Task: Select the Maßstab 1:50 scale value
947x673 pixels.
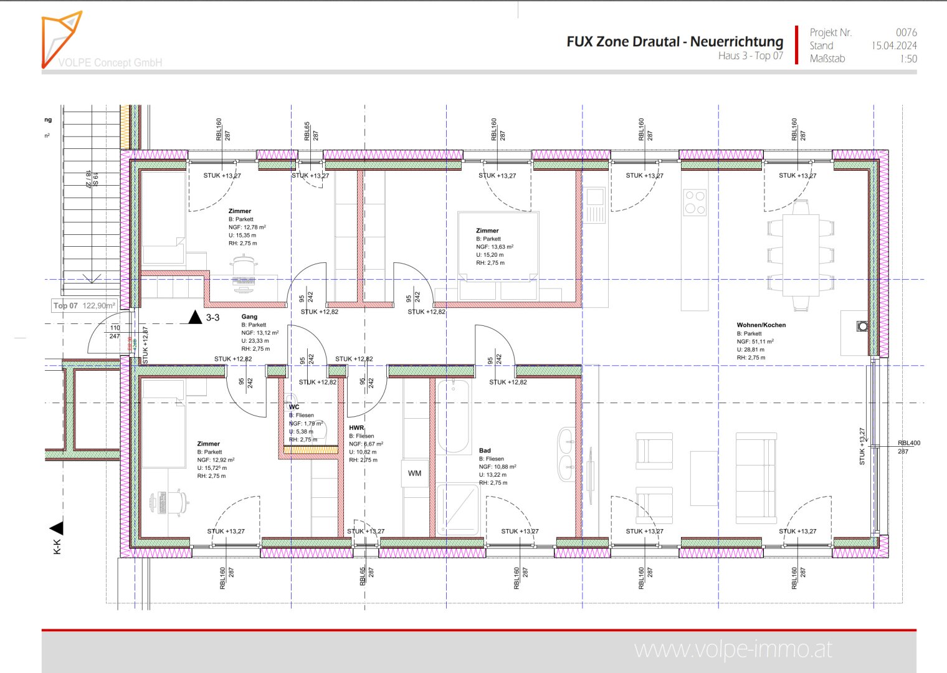Action: point(908,59)
